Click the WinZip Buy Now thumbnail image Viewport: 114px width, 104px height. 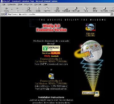(x=90, y=27)
